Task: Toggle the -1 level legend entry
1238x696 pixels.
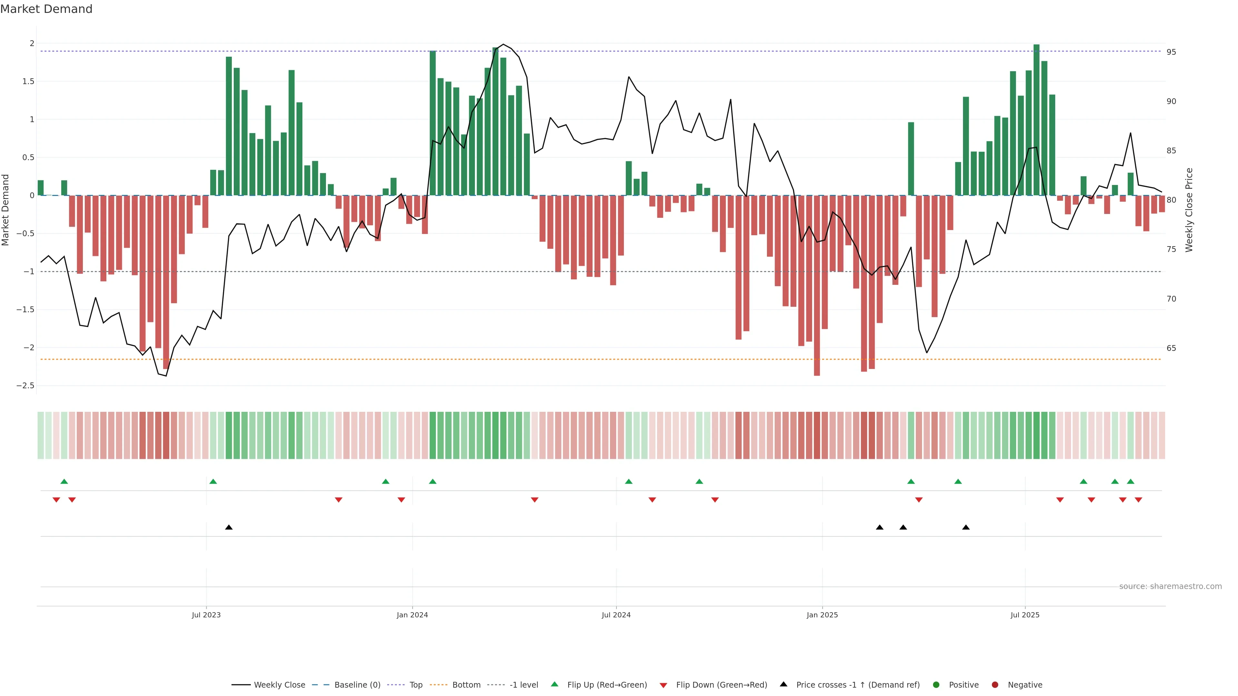Action: [x=523, y=684]
